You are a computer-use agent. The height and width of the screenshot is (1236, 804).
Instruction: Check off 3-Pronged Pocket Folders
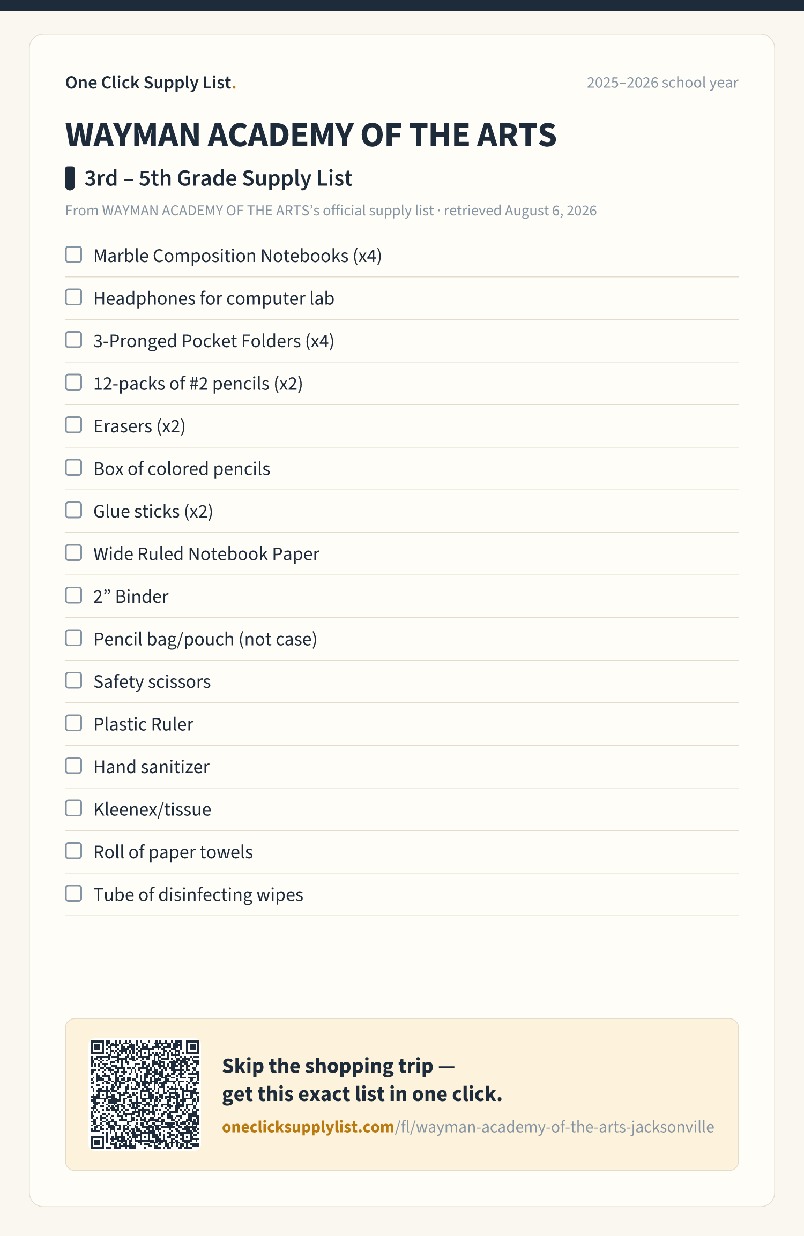pyautogui.click(x=73, y=340)
